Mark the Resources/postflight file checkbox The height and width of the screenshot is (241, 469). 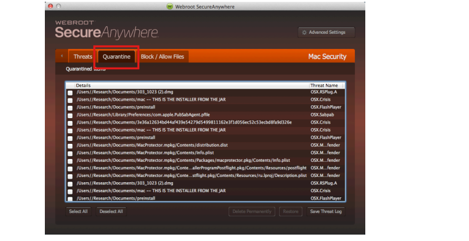tap(70, 168)
